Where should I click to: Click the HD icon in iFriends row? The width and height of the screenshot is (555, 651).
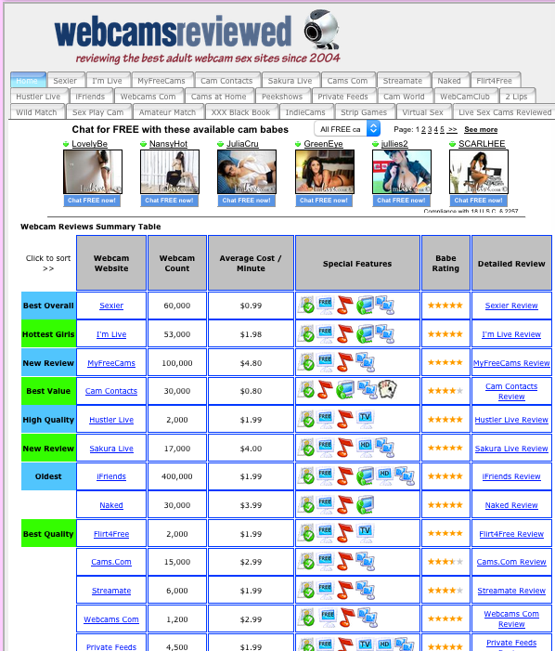click(384, 475)
